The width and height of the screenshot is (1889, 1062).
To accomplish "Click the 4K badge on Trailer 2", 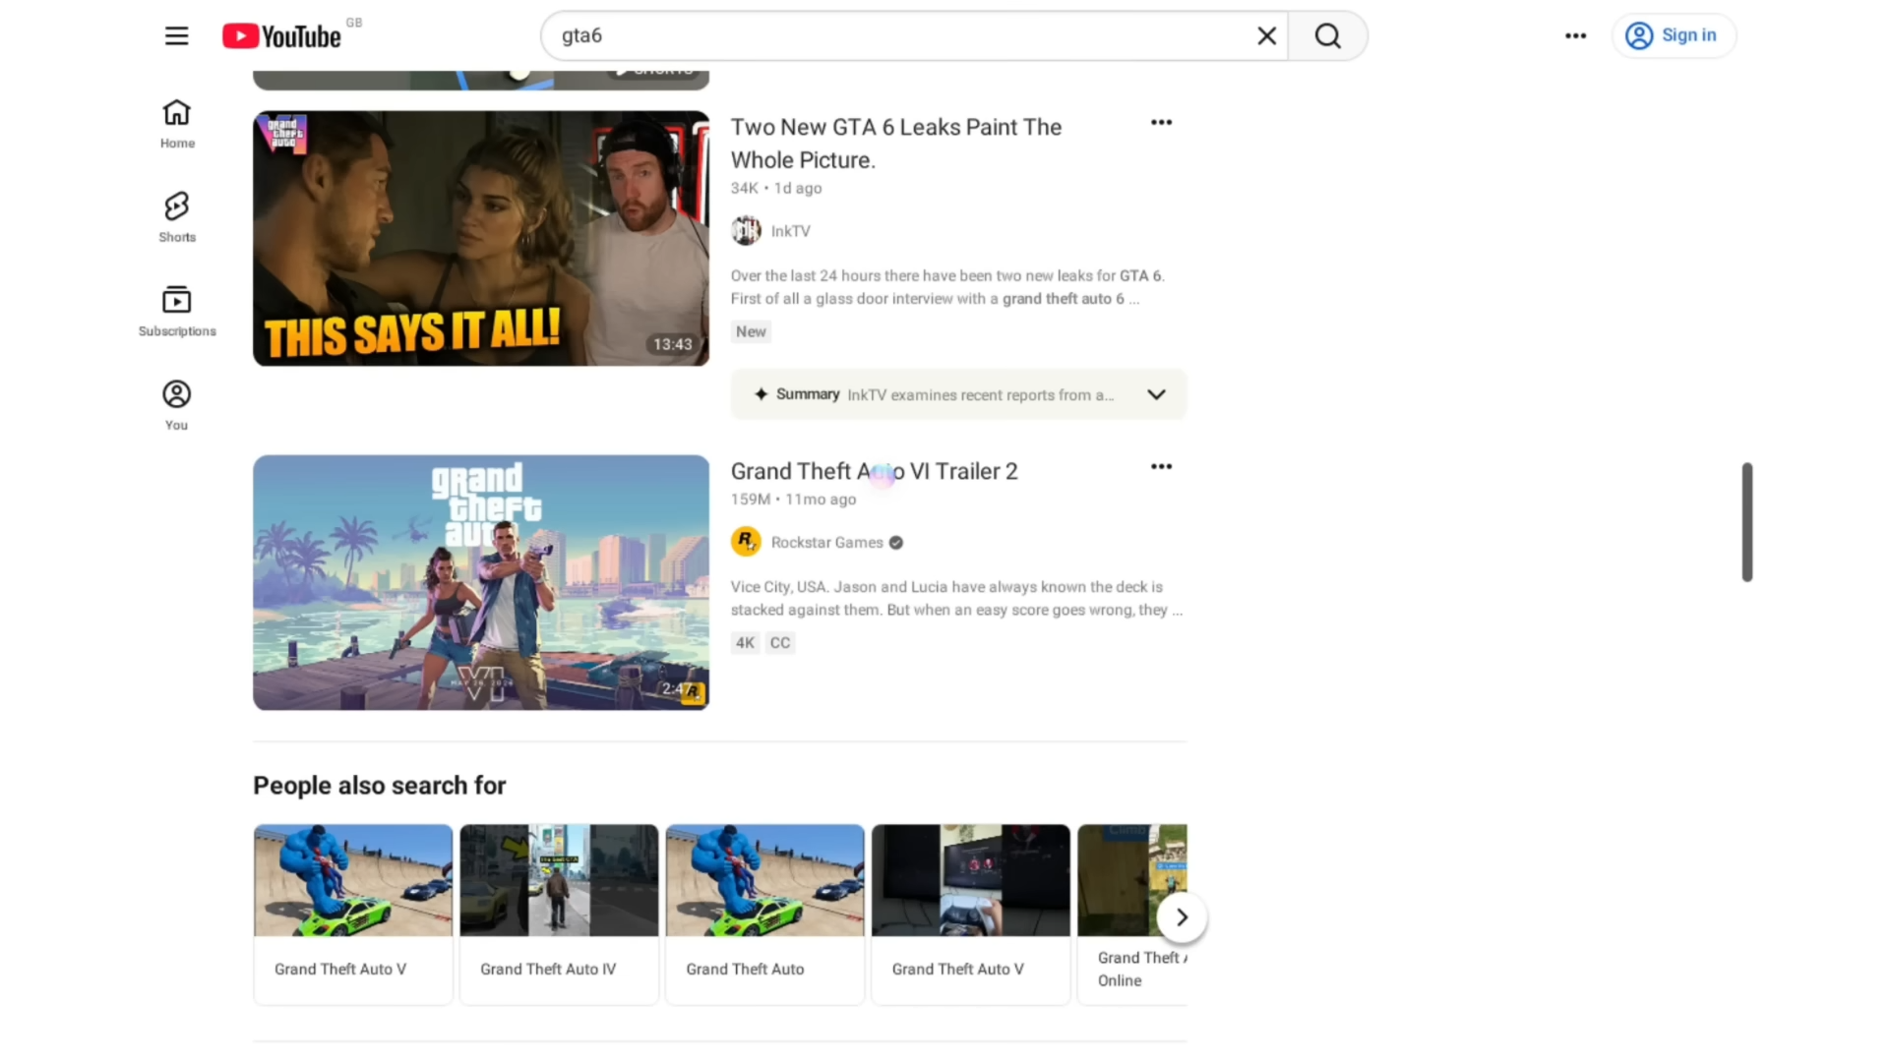I will (x=745, y=643).
